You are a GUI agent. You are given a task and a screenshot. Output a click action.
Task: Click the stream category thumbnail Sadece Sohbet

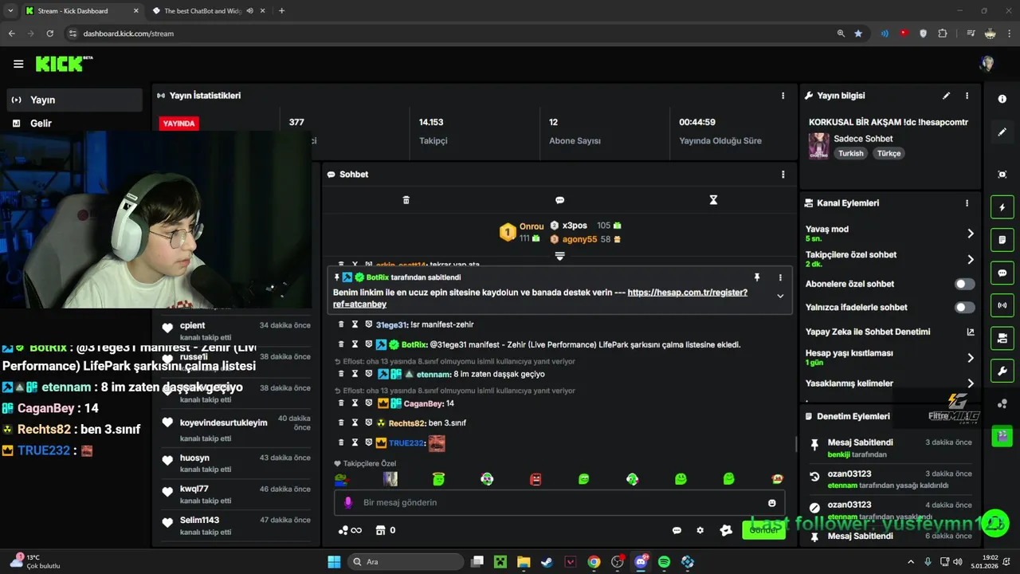tap(818, 146)
